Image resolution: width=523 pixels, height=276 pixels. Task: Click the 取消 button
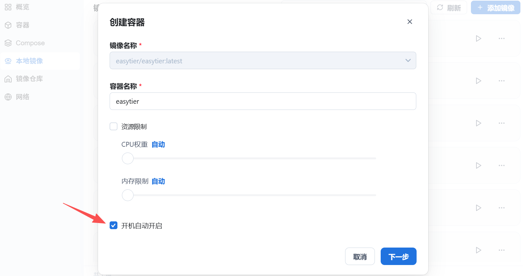point(360,257)
